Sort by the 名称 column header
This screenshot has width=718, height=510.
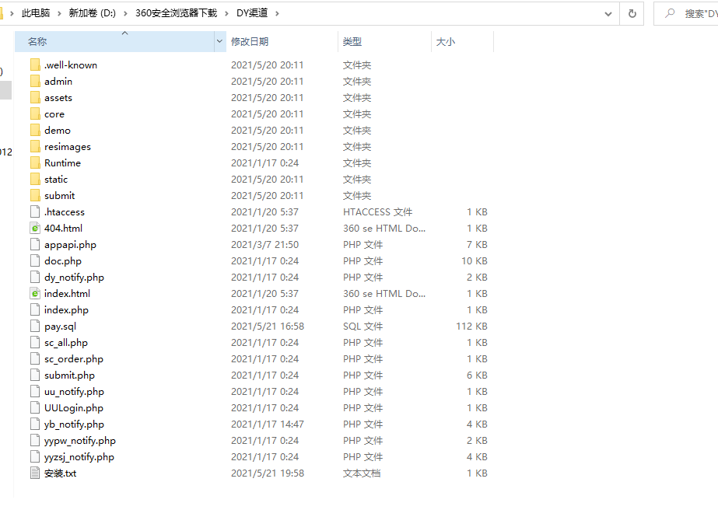[x=114, y=41]
